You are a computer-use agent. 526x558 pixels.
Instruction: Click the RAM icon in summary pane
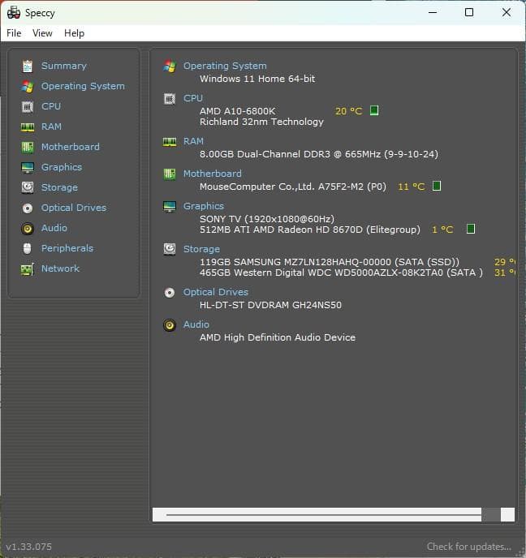coord(170,142)
